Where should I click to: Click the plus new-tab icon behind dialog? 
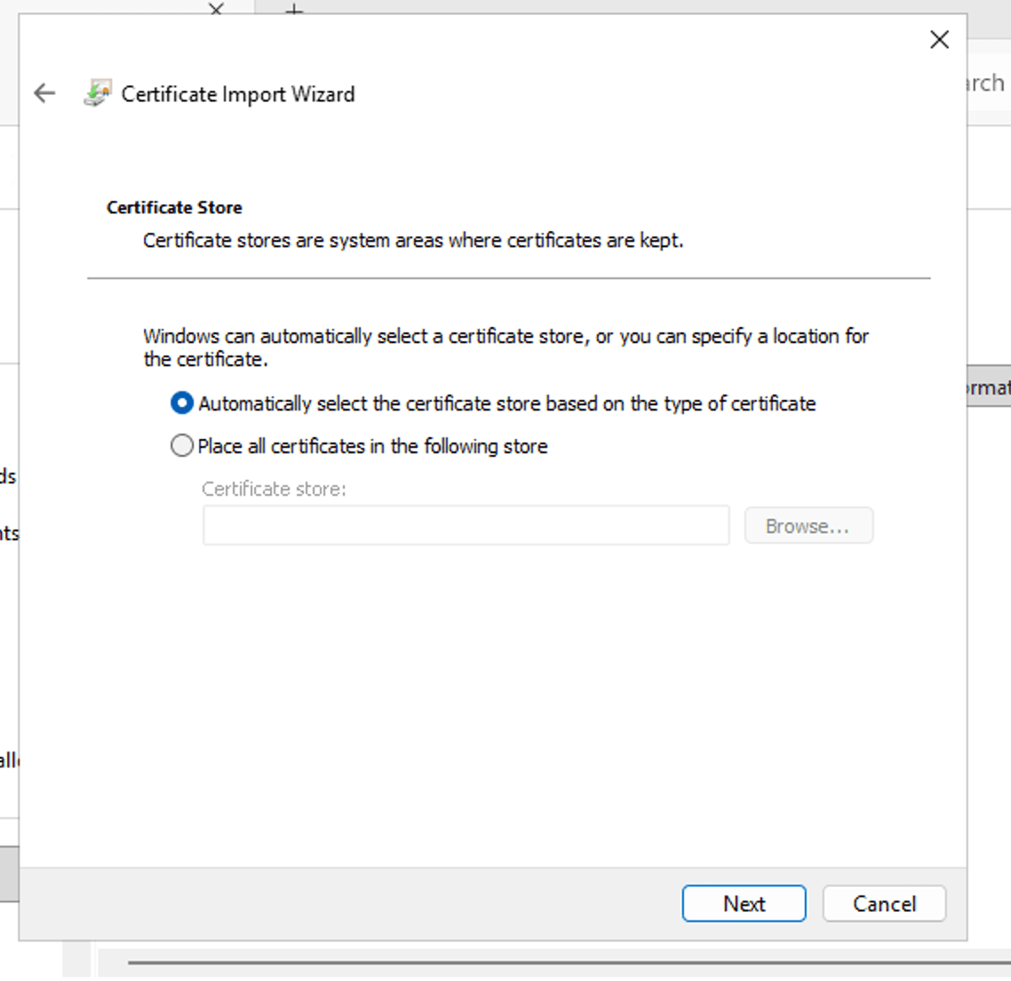(x=294, y=9)
